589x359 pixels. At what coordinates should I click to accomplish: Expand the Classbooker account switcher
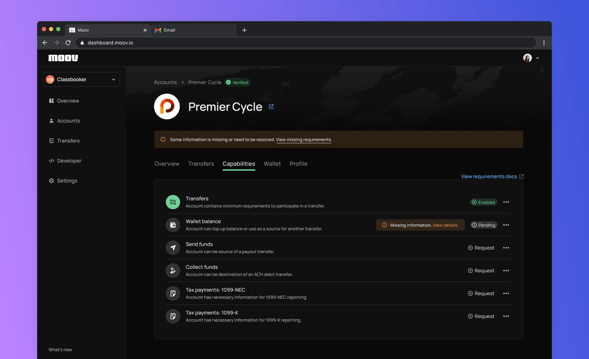(x=82, y=80)
